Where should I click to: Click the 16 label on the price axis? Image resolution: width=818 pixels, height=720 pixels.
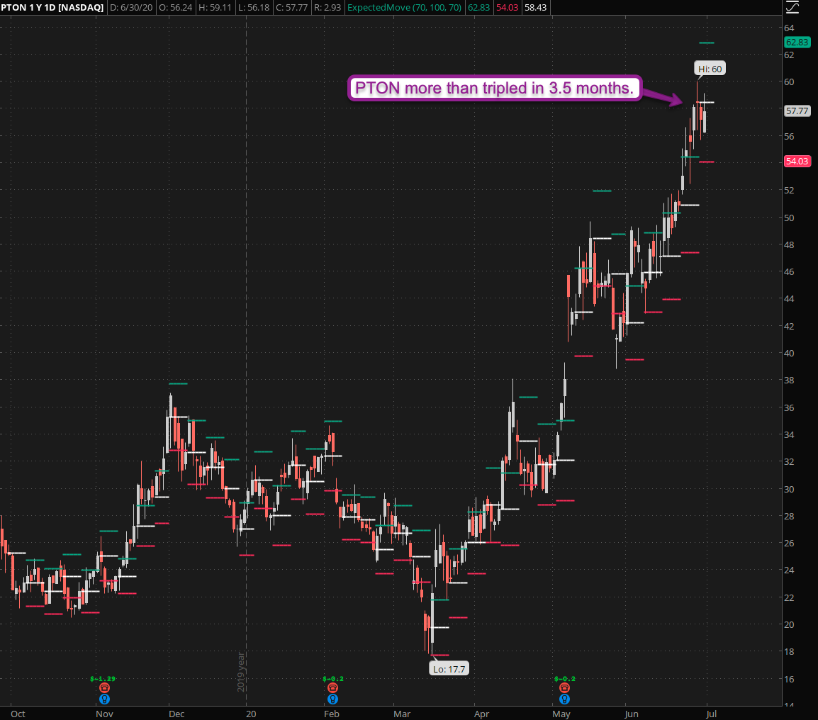pos(789,679)
